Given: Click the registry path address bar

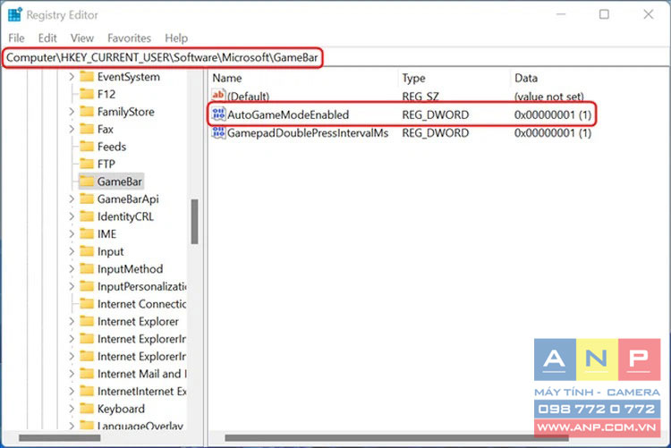Looking at the screenshot, I should tap(335, 57).
